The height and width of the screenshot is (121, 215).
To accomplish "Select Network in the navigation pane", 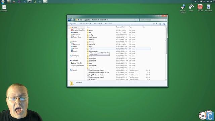I will coord(73,70).
